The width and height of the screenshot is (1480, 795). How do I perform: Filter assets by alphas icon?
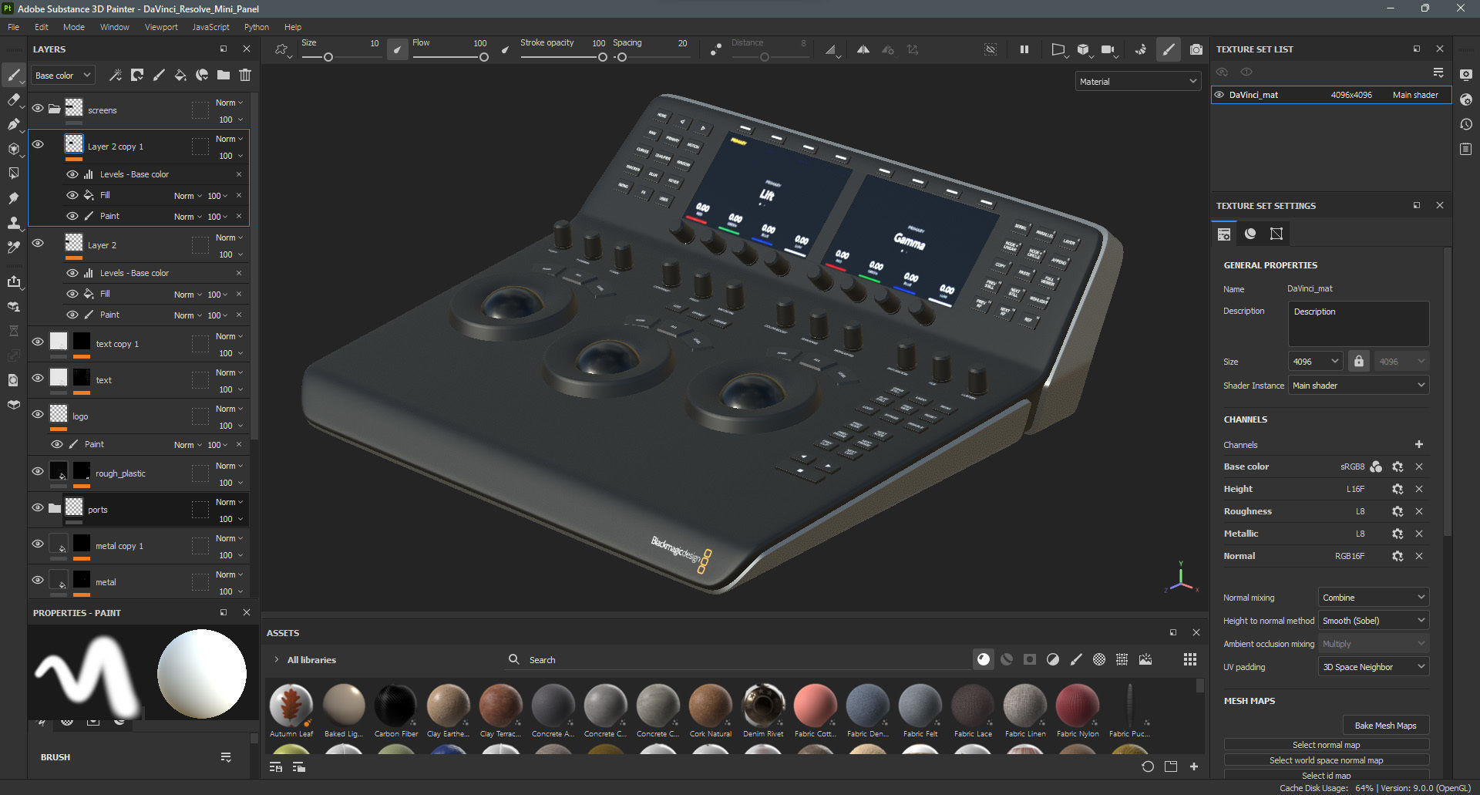coord(1099,659)
